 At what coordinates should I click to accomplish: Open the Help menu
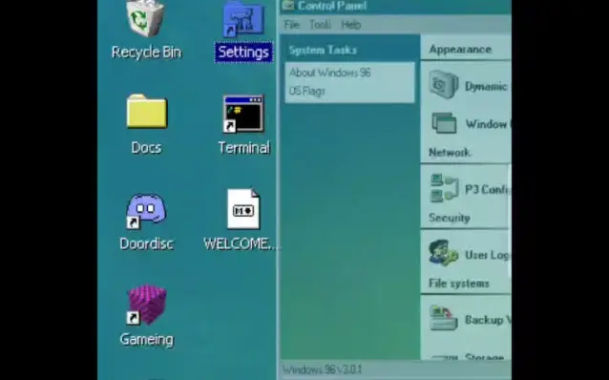click(x=351, y=25)
